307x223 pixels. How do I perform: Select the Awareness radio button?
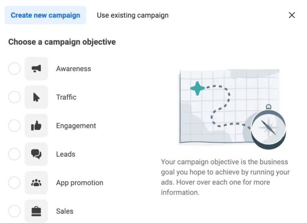tap(14, 69)
